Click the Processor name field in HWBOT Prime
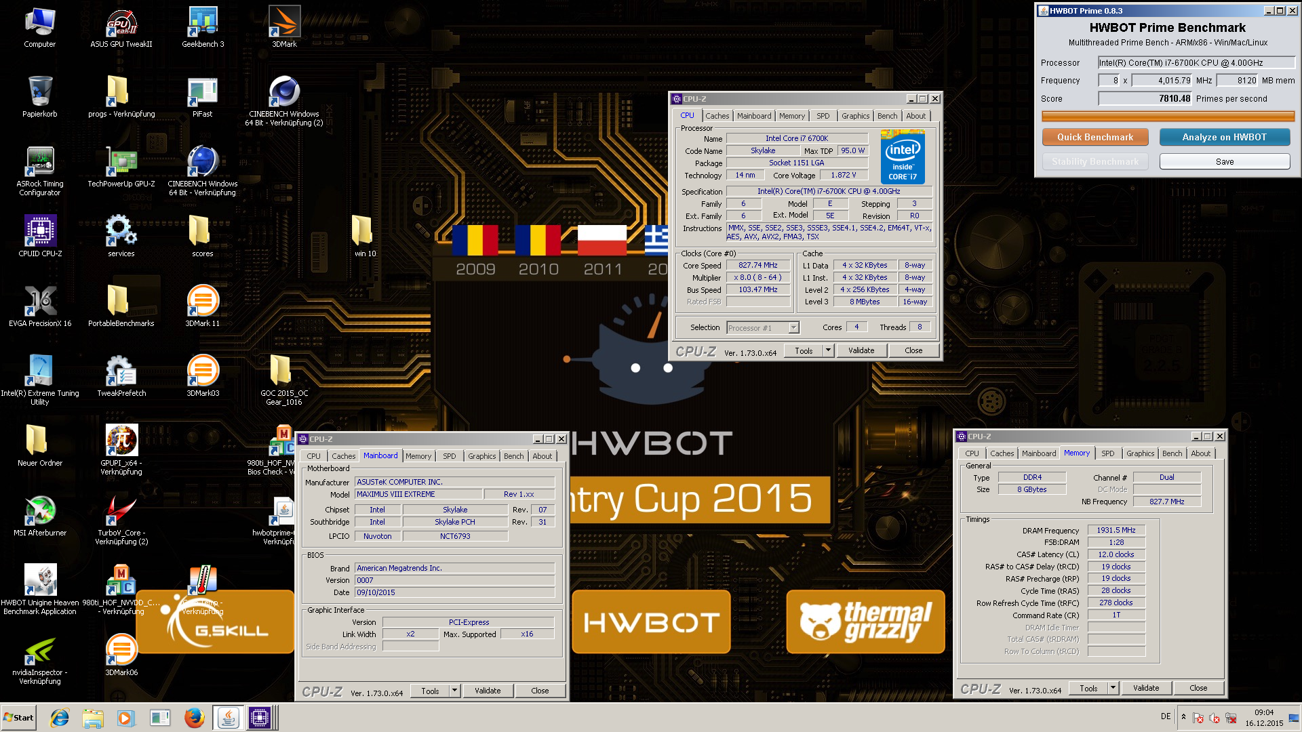Screen dimensions: 1302x732 (1196, 62)
